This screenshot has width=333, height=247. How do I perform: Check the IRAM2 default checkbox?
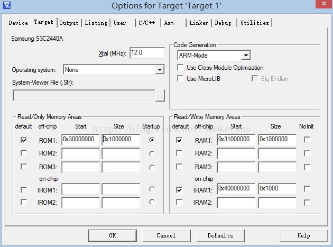point(179,202)
